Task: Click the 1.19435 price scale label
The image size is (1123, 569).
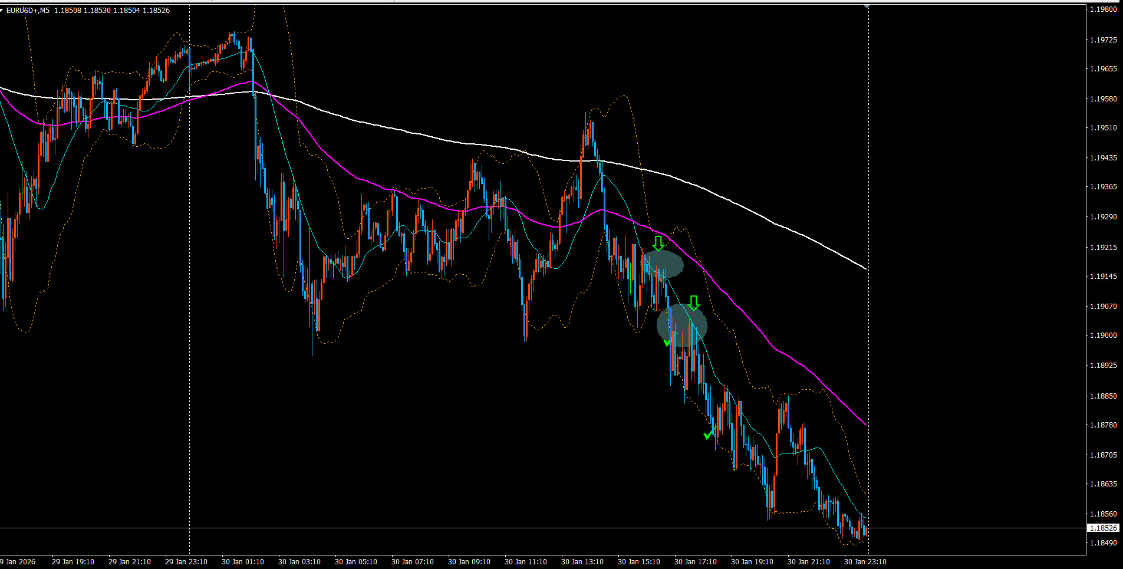Action: [1104, 157]
